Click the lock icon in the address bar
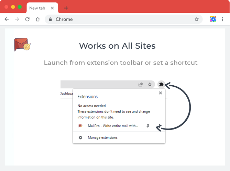230x171 pixels. 51,20
